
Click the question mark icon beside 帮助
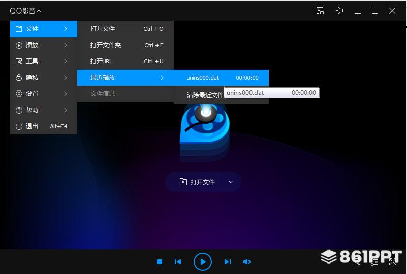(19, 110)
